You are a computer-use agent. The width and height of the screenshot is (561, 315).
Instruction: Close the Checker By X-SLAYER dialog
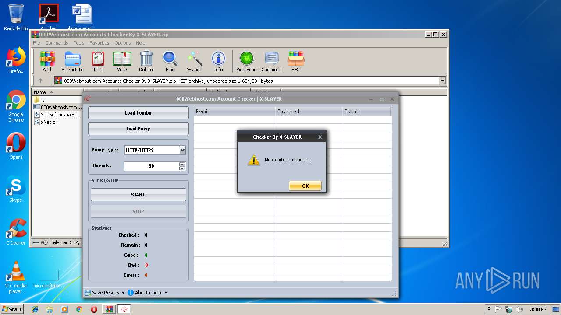tap(320, 137)
